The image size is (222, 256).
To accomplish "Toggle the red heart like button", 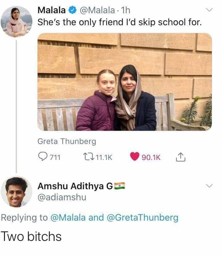I will click(x=135, y=157).
